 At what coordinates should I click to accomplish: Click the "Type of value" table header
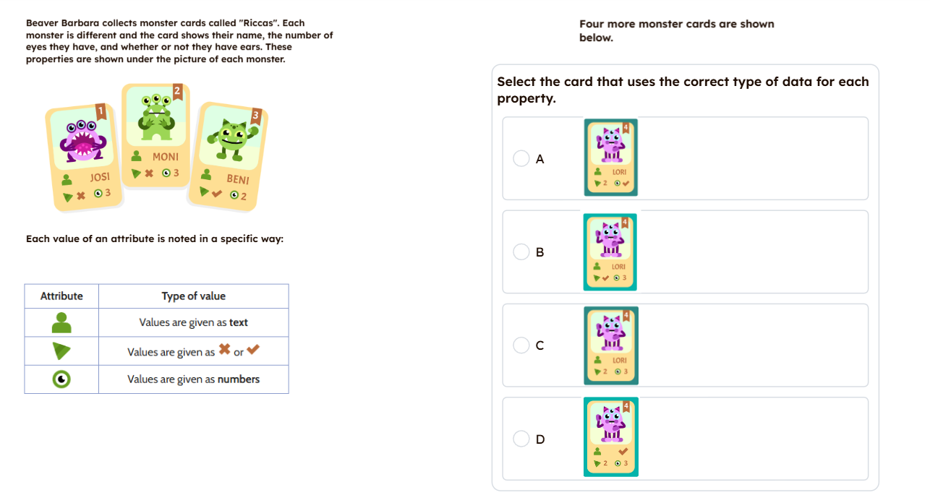(x=193, y=296)
